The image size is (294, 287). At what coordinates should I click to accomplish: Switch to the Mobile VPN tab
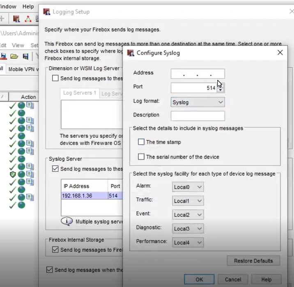click(x=22, y=69)
